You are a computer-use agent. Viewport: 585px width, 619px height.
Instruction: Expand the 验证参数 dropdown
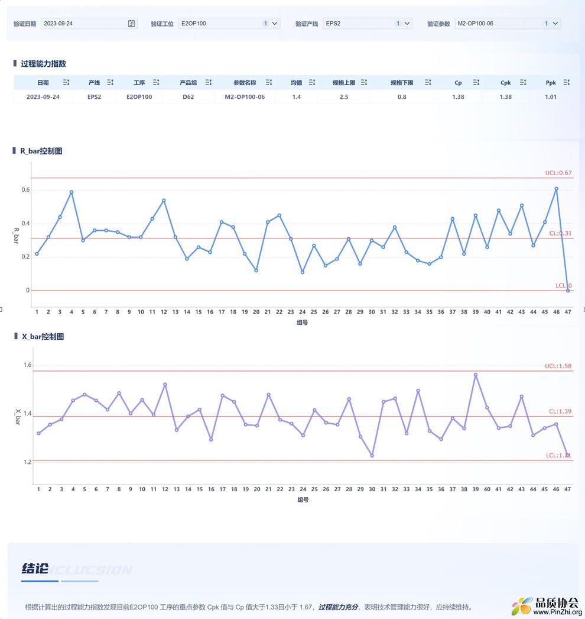click(x=555, y=24)
